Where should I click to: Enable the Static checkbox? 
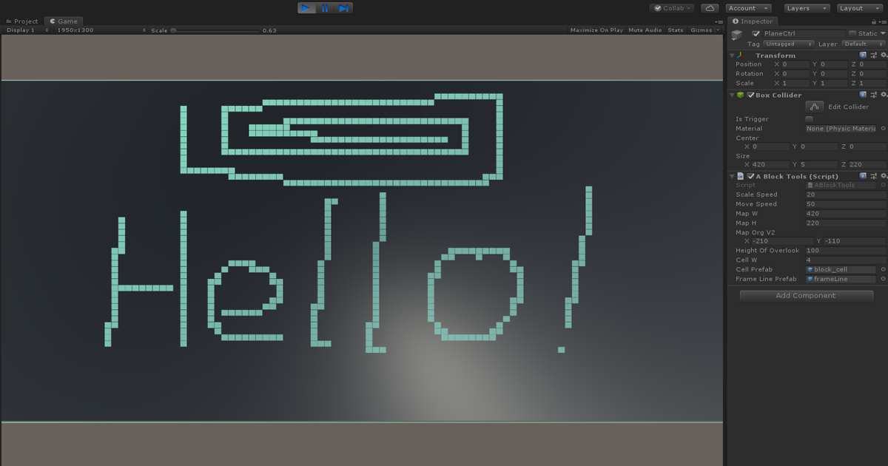(x=852, y=34)
